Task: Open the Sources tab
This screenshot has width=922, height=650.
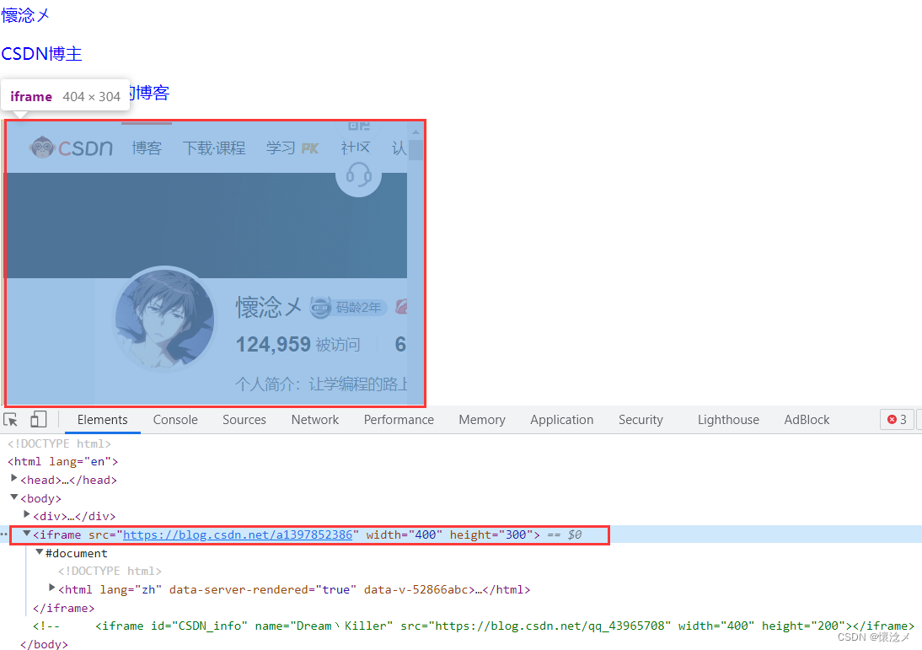Action: (x=244, y=419)
